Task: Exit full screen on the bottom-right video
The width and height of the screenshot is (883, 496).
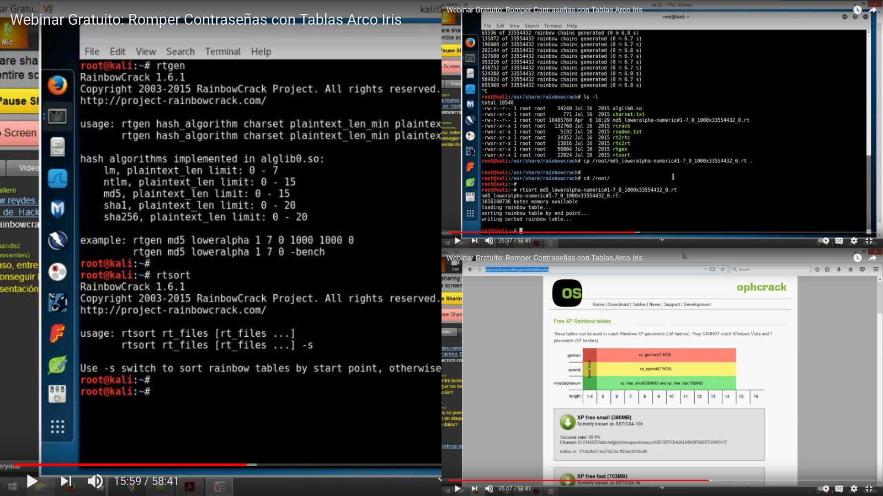Action: coord(869,489)
